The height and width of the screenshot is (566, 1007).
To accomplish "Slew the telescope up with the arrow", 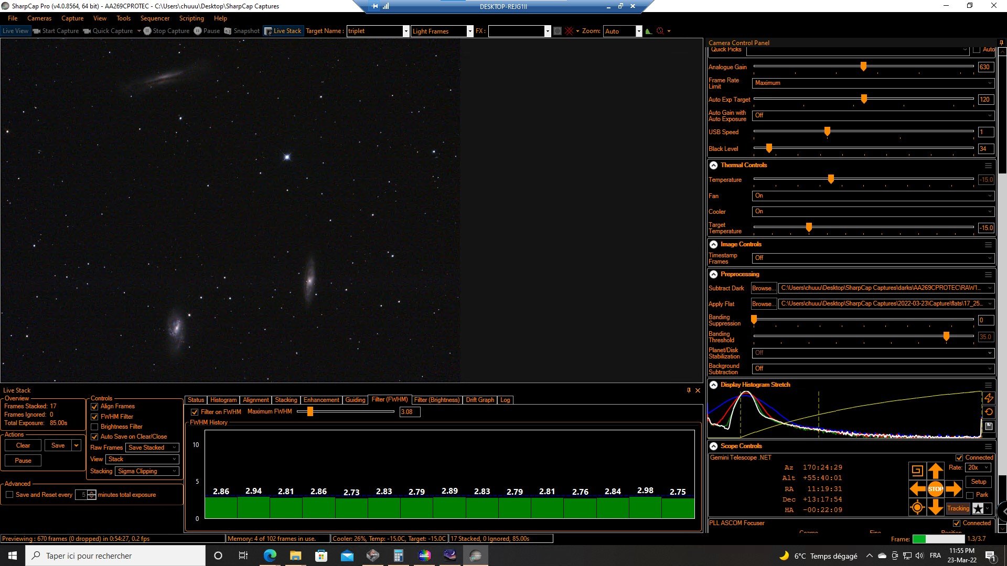I will click(x=936, y=471).
